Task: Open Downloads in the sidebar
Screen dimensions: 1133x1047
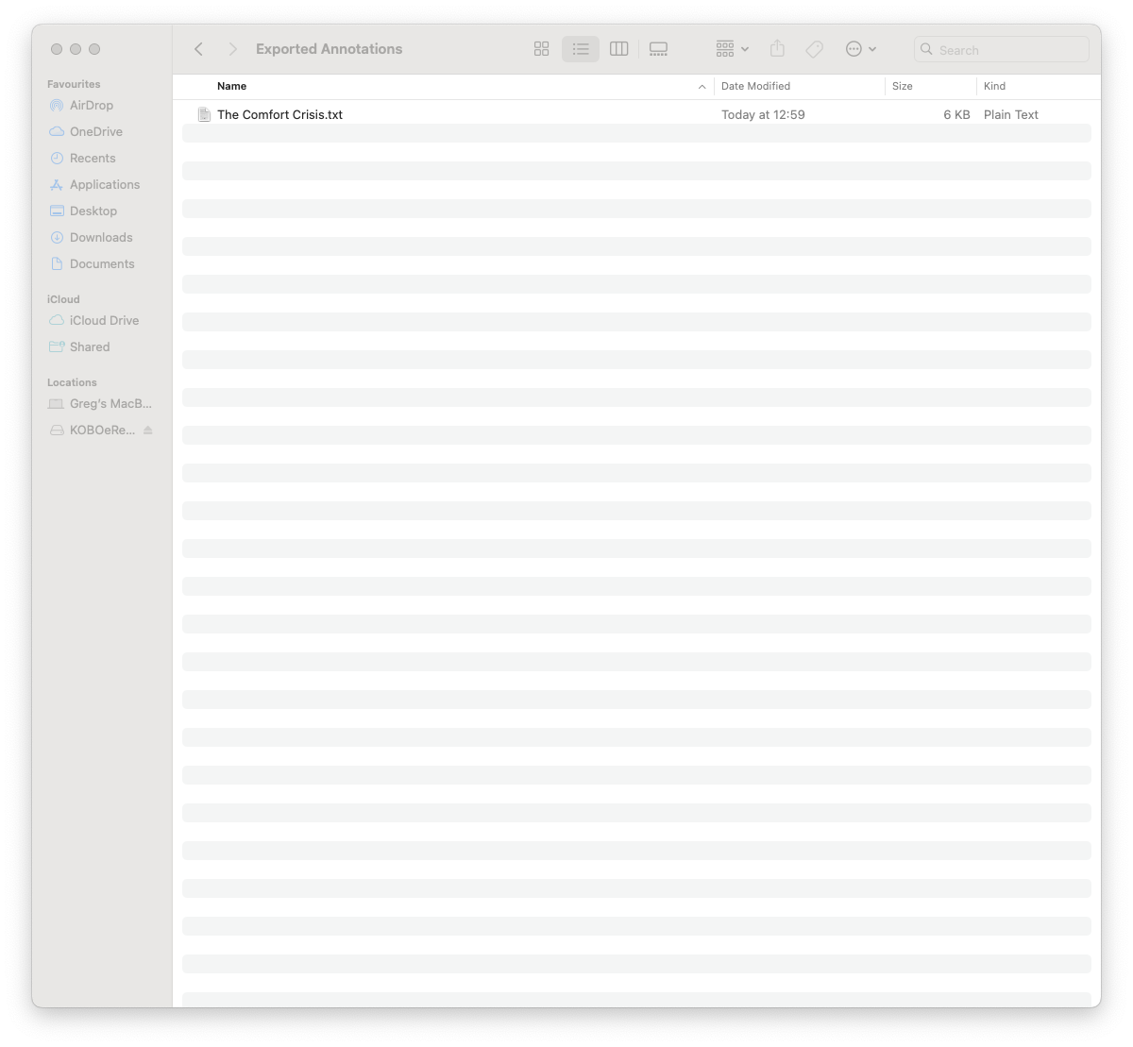Action: click(x=101, y=238)
